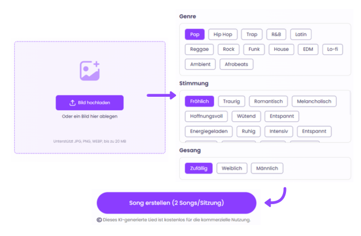Pick the Afrobeats genre chip

(235, 64)
